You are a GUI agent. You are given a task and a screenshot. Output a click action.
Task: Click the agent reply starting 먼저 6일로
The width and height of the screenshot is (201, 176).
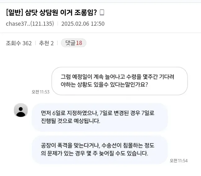[100, 117]
